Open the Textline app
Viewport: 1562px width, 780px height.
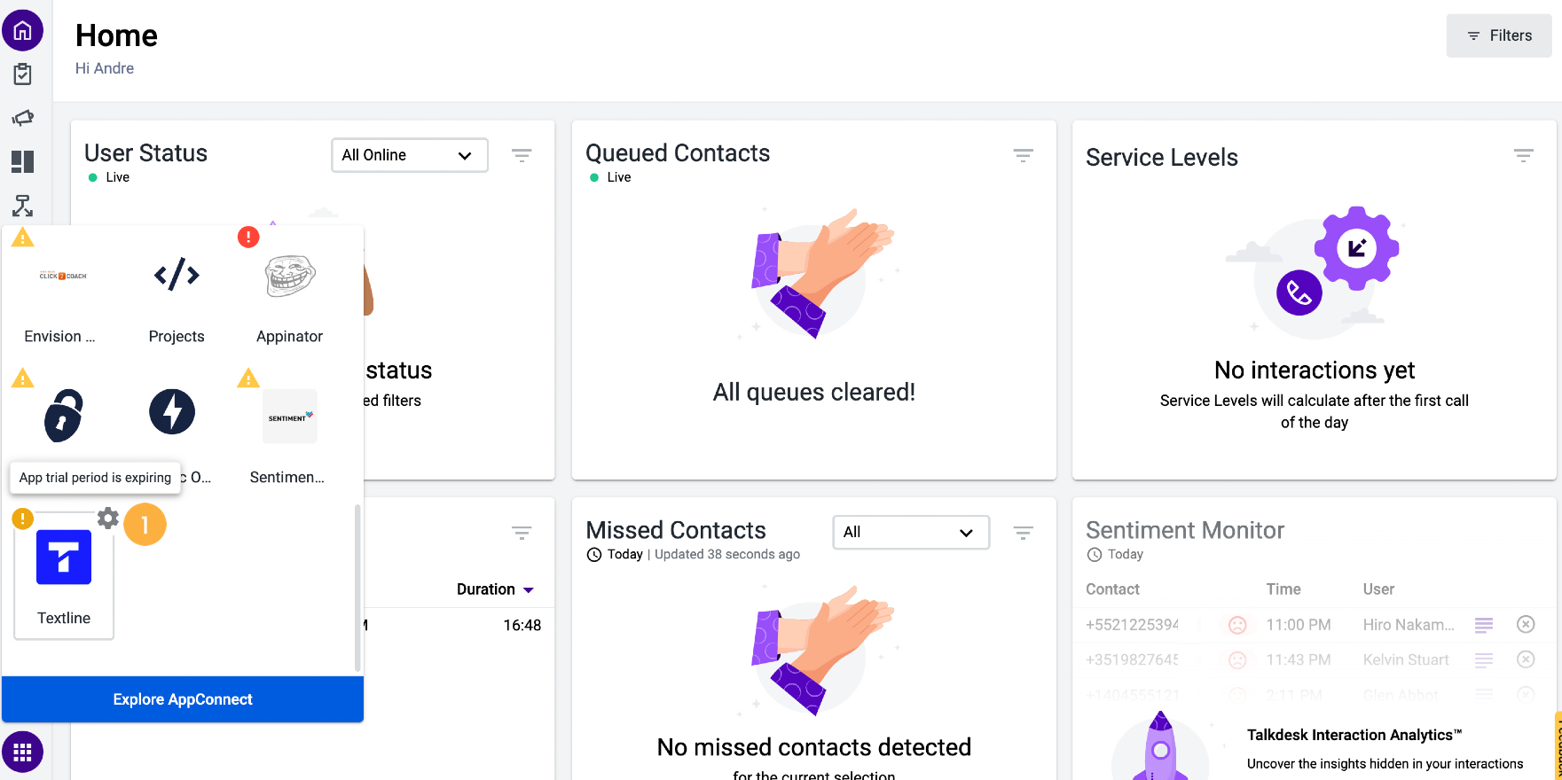click(x=62, y=558)
